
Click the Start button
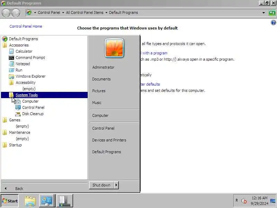(x=10, y=201)
